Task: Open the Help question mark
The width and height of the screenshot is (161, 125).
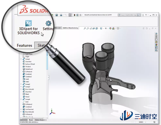Action: pyautogui.click(x=146, y=15)
